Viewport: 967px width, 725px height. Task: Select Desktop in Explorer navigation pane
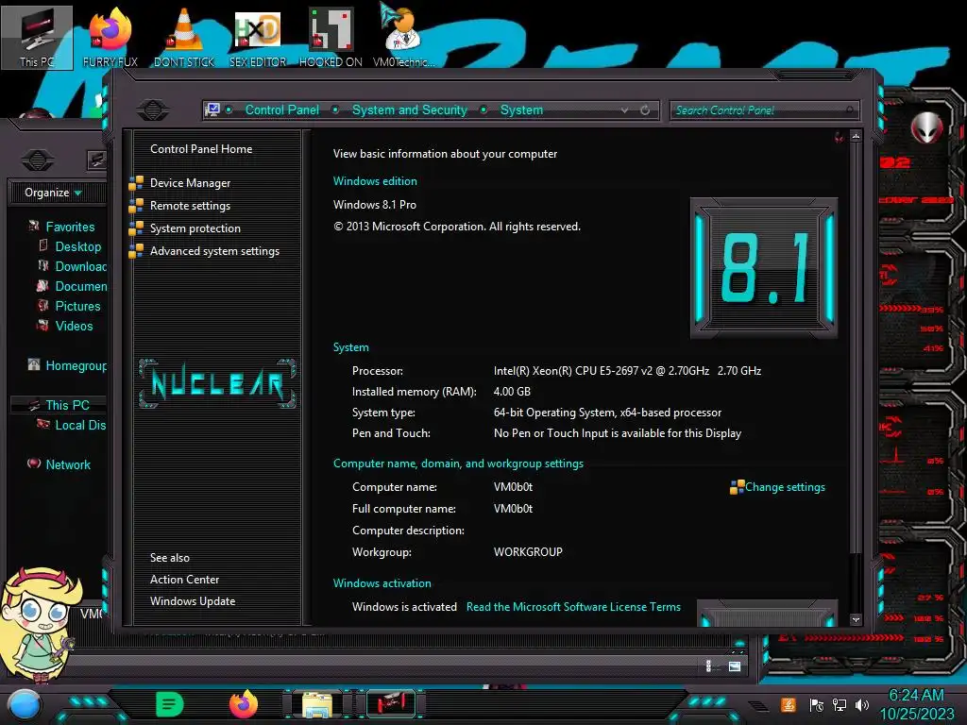pyautogui.click(x=77, y=246)
